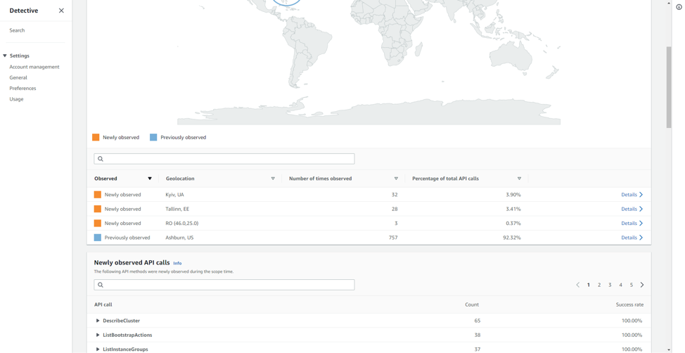
Task: Expand the ListBootstrapActions row
Action: pyautogui.click(x=98, y=335)
